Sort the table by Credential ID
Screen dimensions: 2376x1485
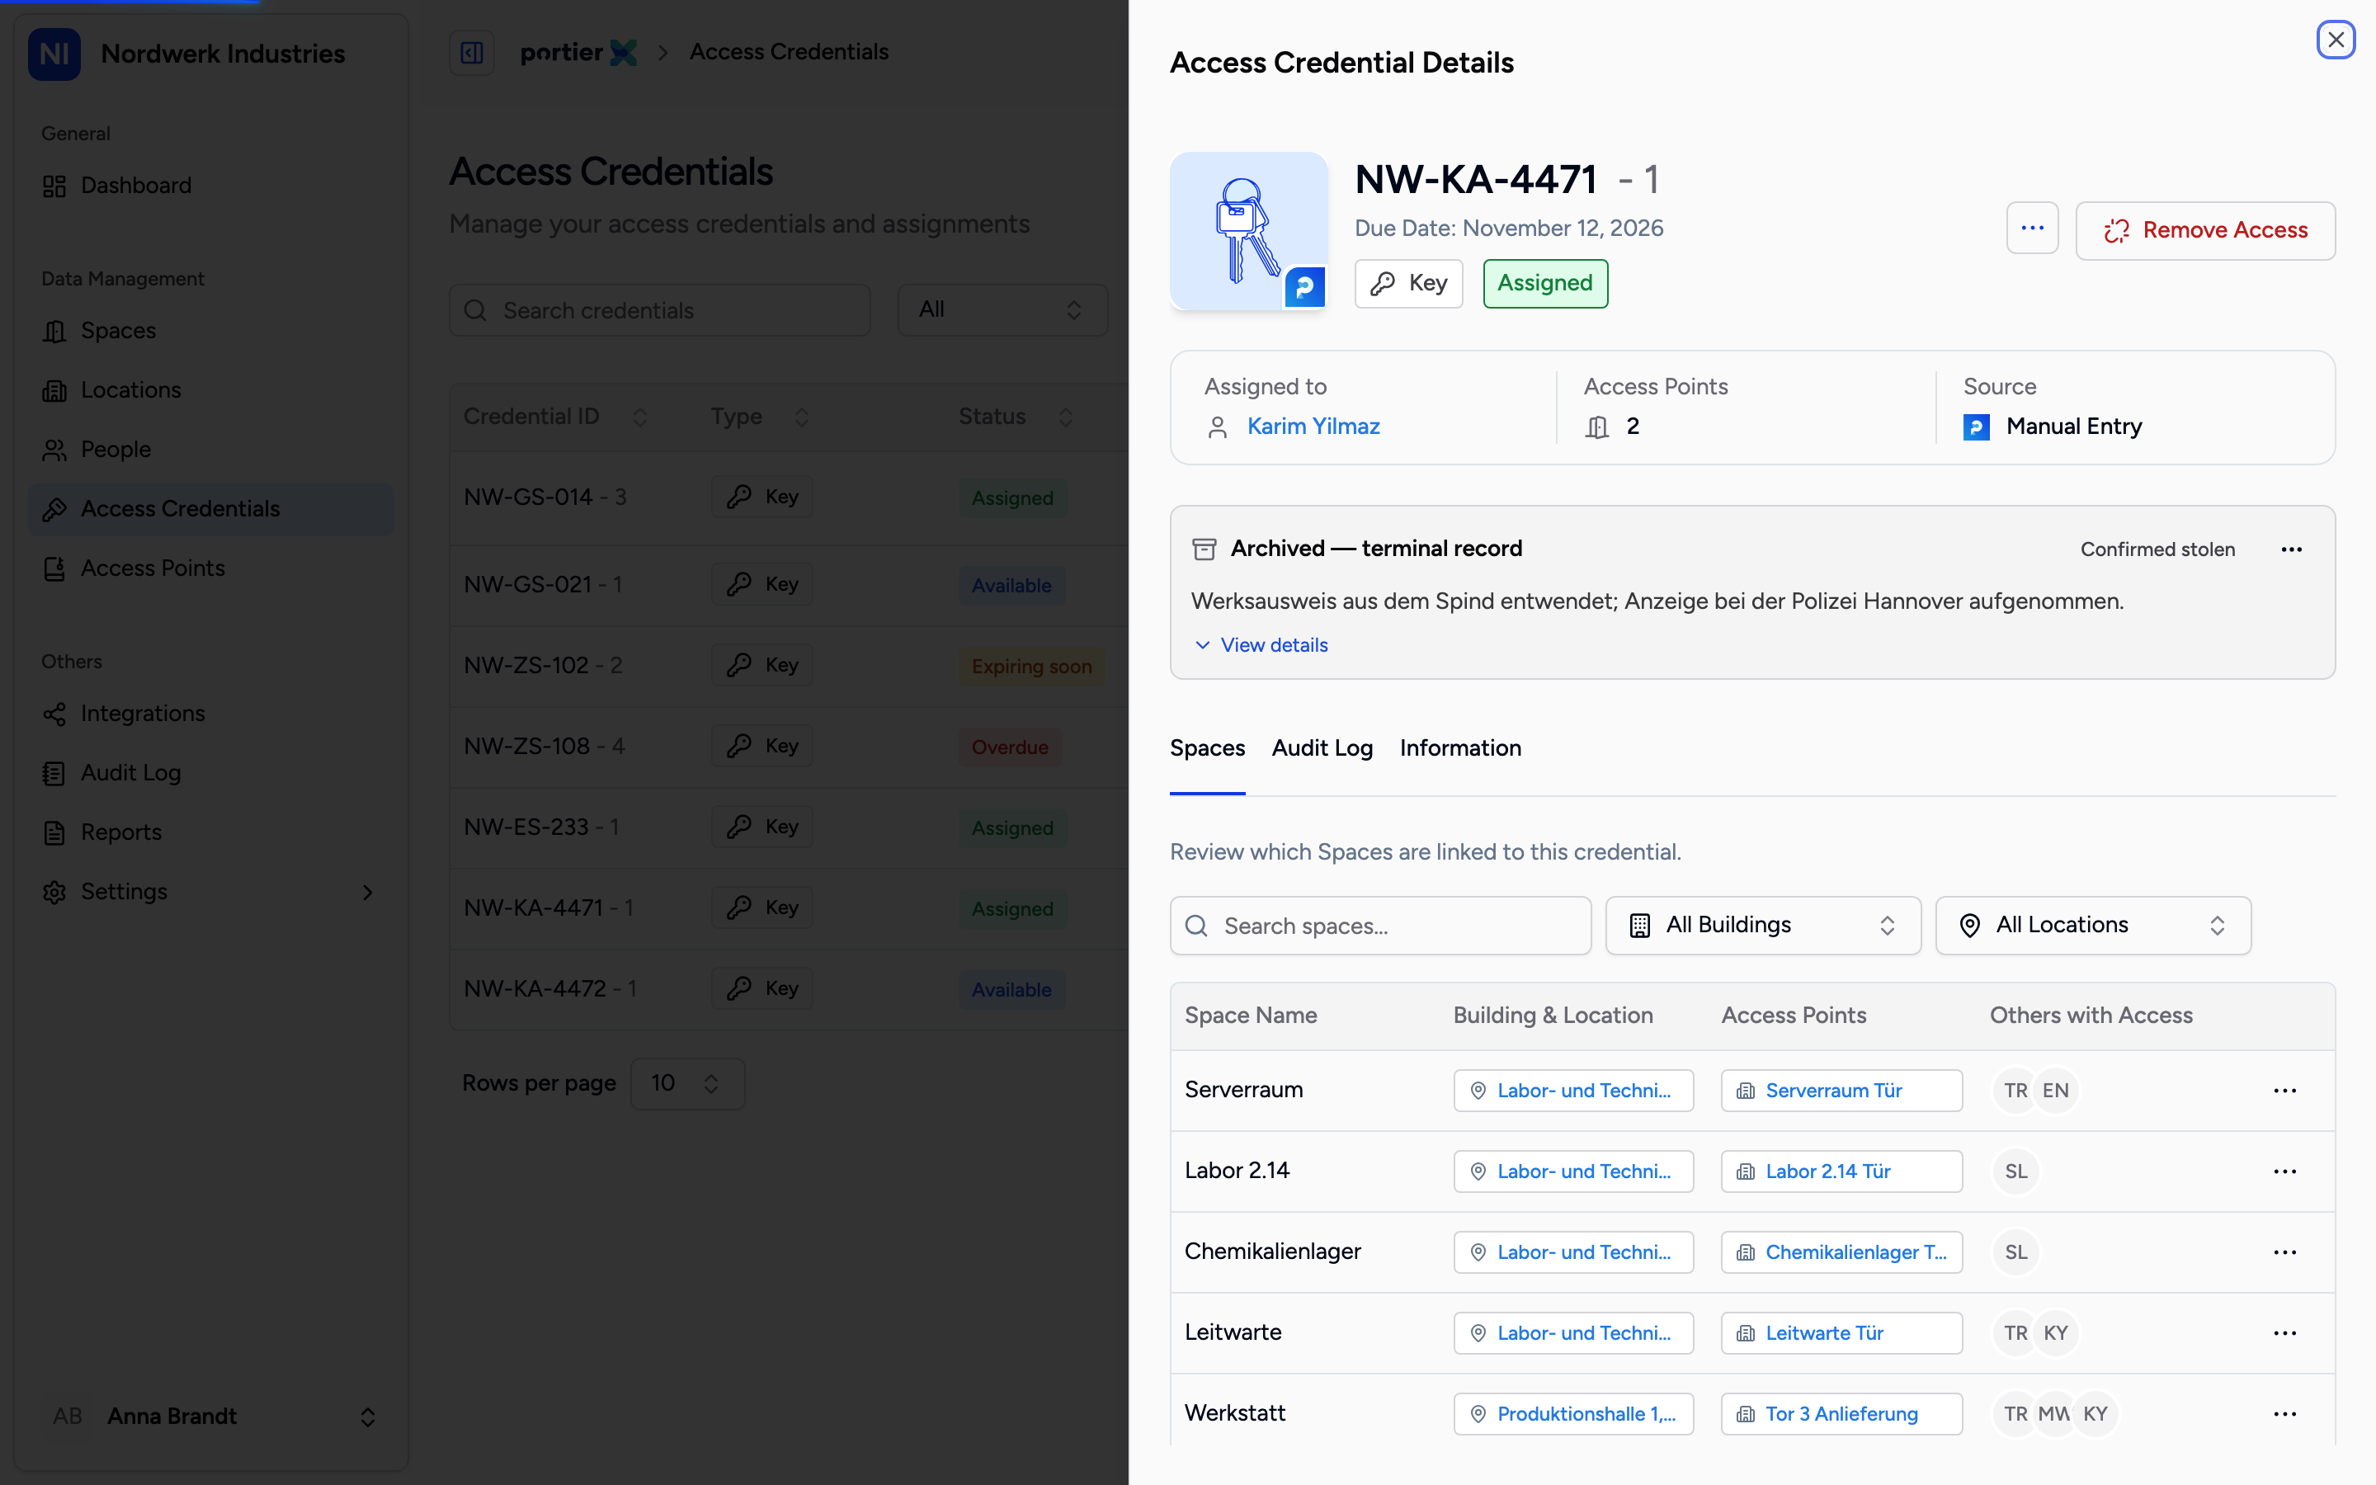point(556,417)
